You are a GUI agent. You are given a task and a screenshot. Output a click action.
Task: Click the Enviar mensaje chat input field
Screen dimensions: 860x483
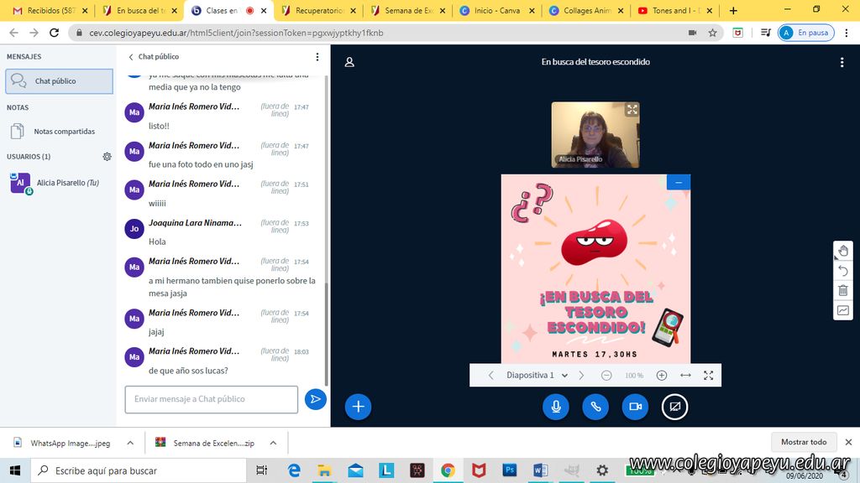[x=211, y=399]
